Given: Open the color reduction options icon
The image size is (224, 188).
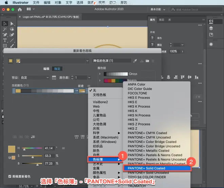Looking at the screenshot, I should [x=54, y=78].
